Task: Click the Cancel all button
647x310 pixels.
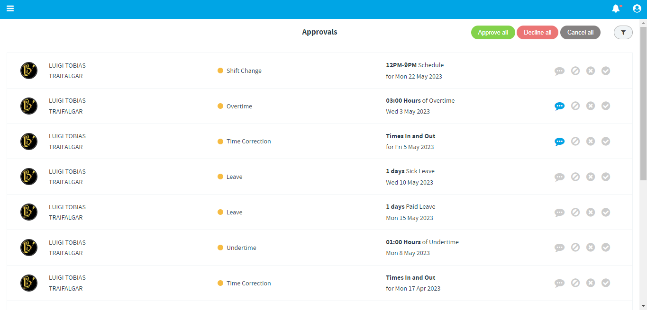Action: coord(580,33)
